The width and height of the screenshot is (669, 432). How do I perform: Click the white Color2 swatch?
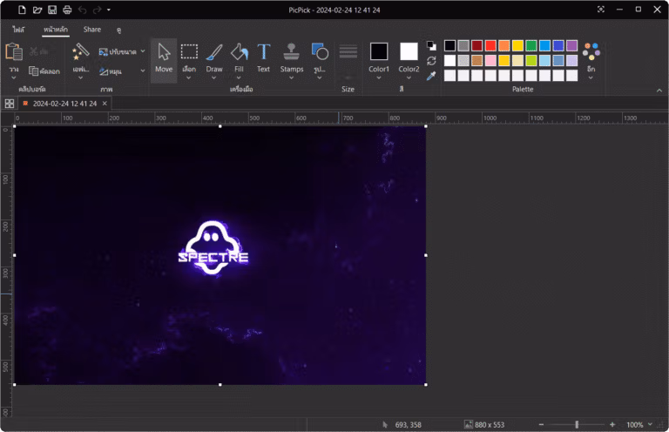pyautogui.click(x=409, y=51)
